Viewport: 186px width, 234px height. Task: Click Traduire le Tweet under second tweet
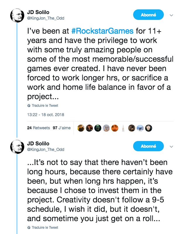point(45,227)
